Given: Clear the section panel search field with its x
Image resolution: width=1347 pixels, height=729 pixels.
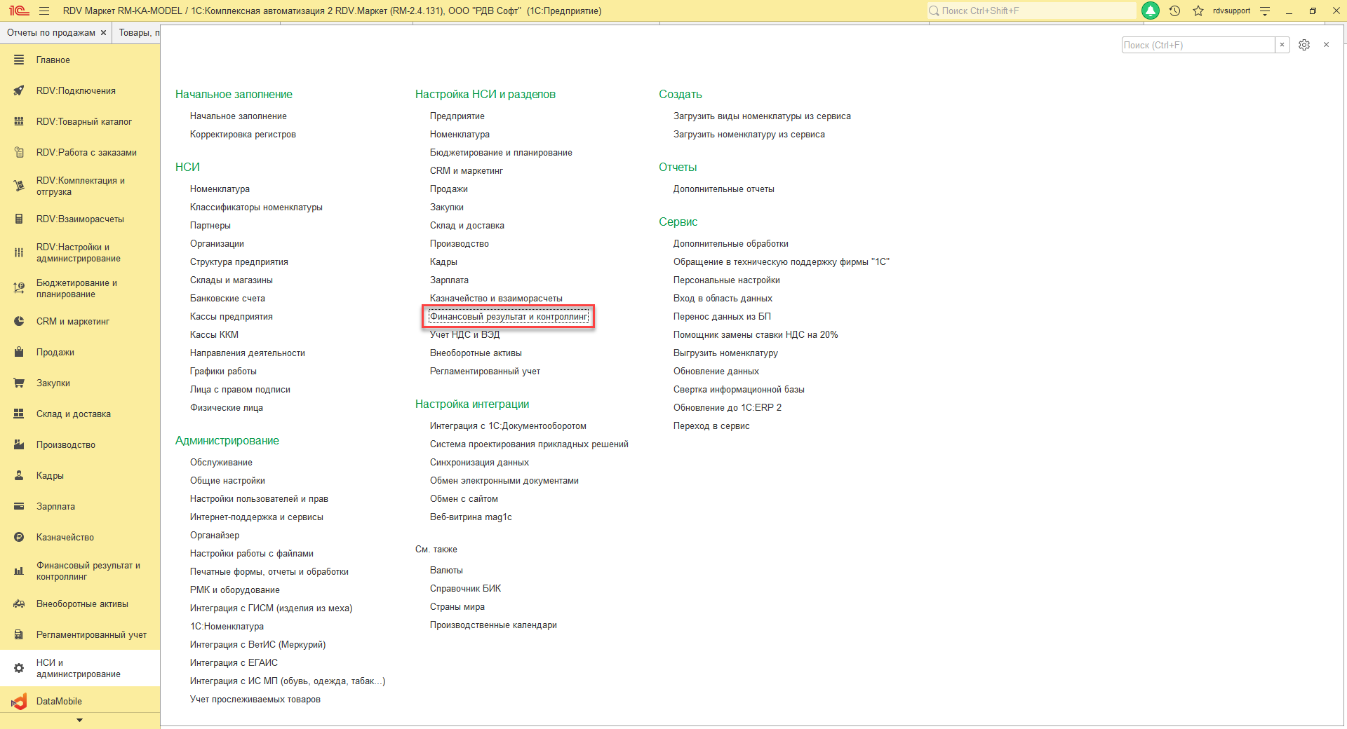Looking at the screenshot, I should pyautogui.click(x=1282, y=45).
